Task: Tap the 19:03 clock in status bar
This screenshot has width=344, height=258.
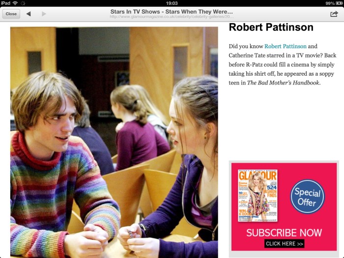Action: (x=172, y=3)
